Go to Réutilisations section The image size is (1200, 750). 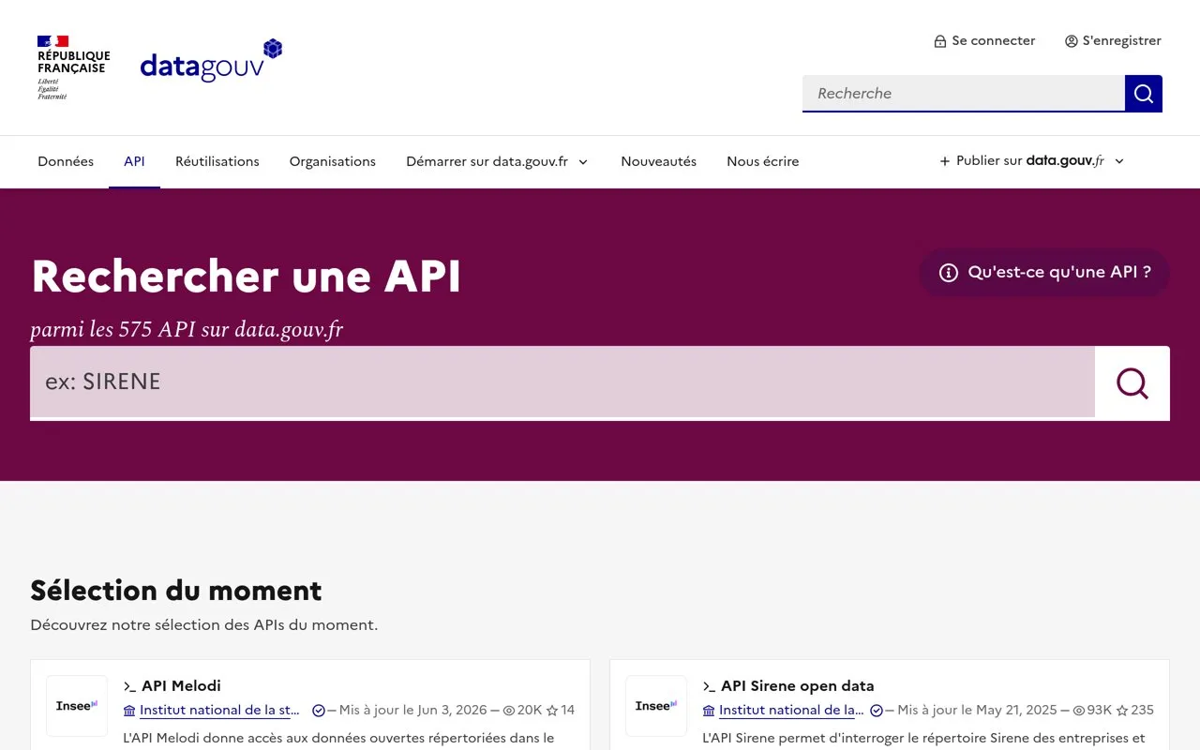(217, 161)
